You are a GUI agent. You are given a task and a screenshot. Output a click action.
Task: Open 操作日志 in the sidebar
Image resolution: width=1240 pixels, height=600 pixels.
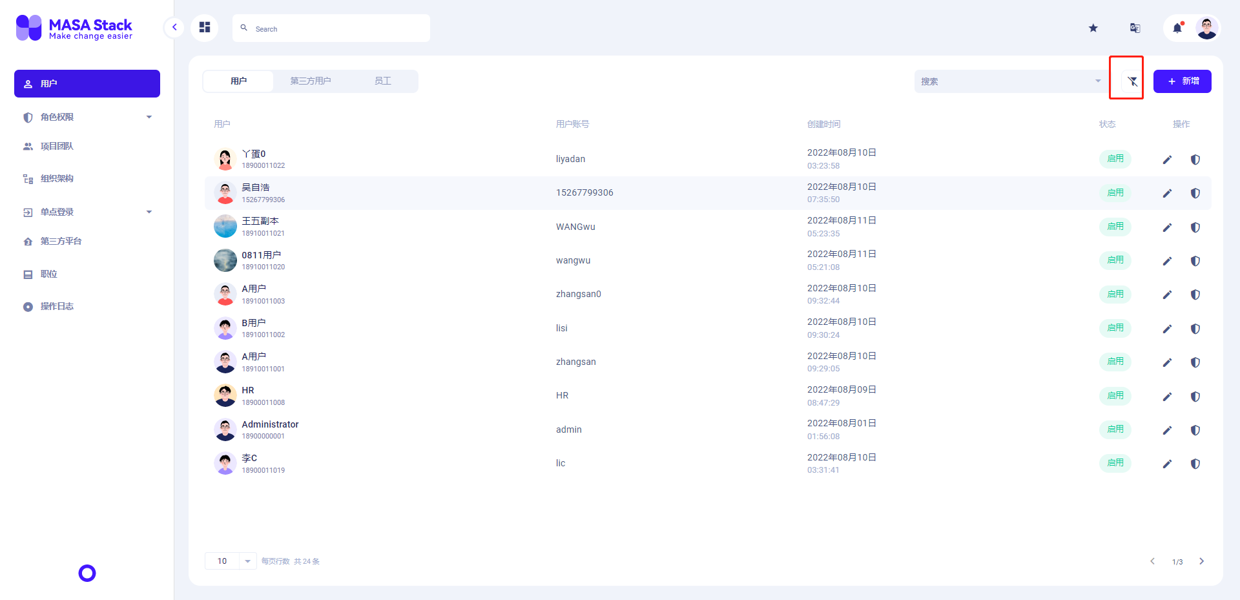click(x=87, y=307)
